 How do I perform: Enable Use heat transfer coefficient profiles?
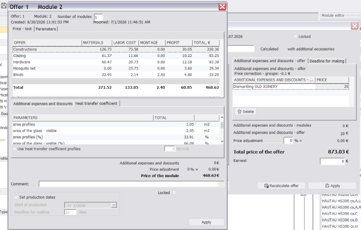(15, 149)
